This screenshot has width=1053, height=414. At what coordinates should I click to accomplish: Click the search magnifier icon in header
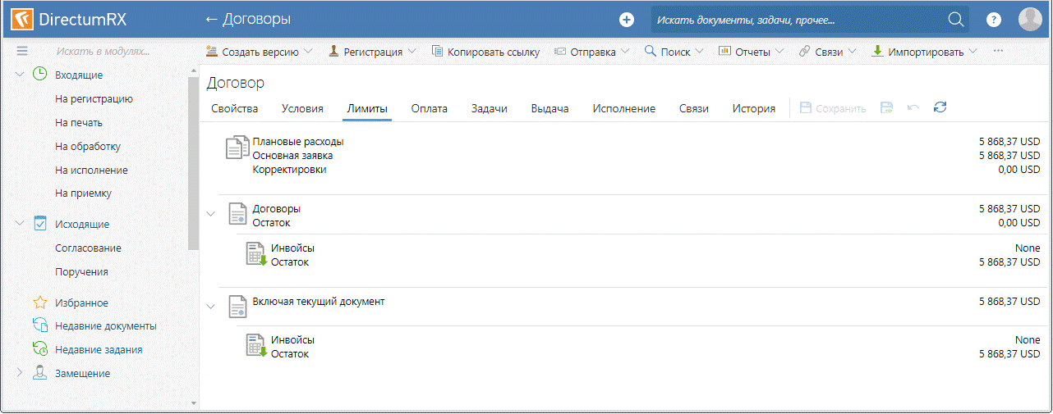tap(955, 20)
